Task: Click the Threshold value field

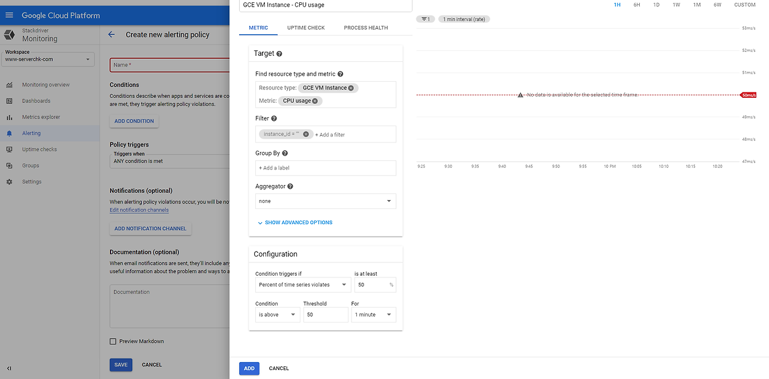Action: 326,315
